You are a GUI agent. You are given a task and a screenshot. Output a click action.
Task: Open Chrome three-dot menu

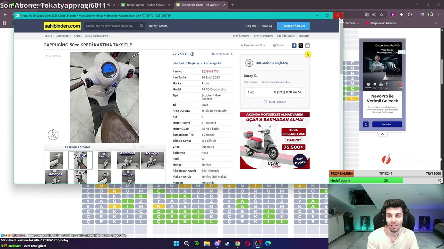tap(439, 15)
